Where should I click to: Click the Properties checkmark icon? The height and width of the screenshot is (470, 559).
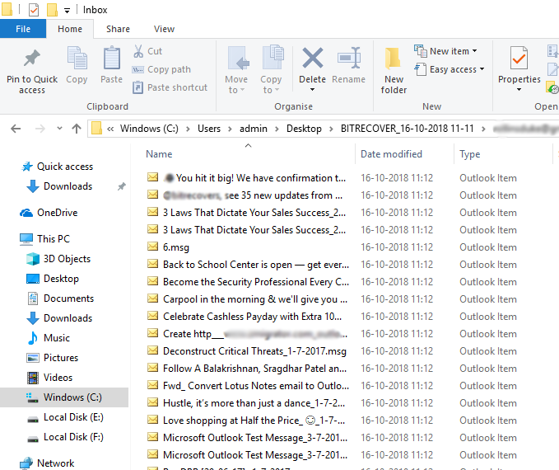click(519, 58)
